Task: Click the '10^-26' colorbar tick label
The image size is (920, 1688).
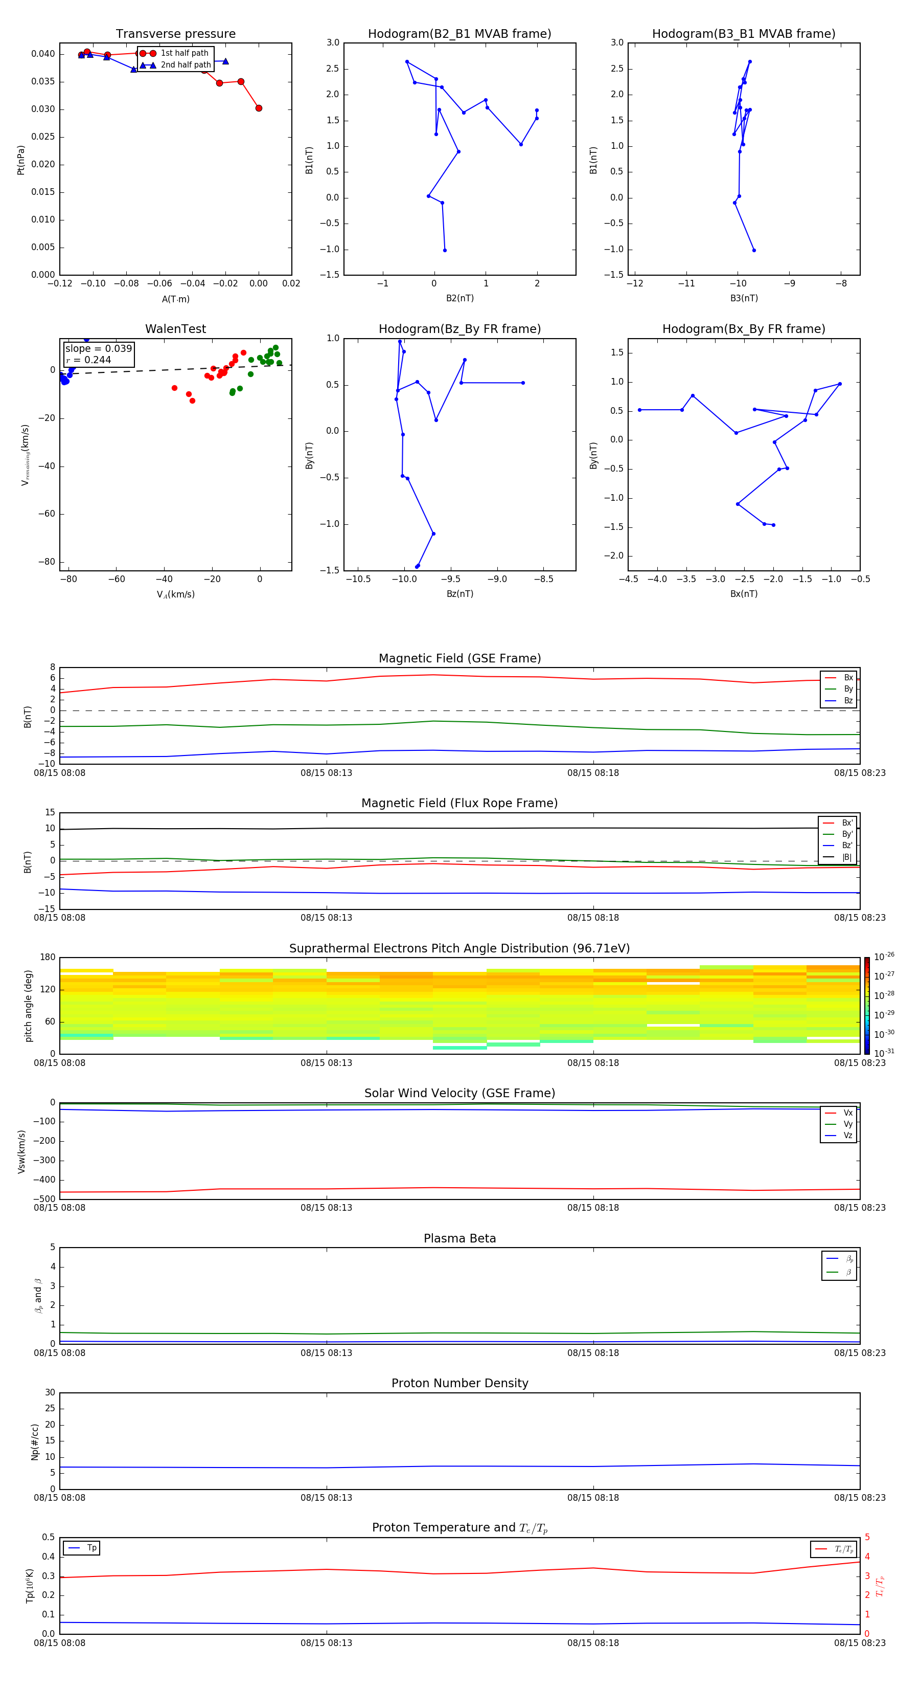Action: pos(884,957)
